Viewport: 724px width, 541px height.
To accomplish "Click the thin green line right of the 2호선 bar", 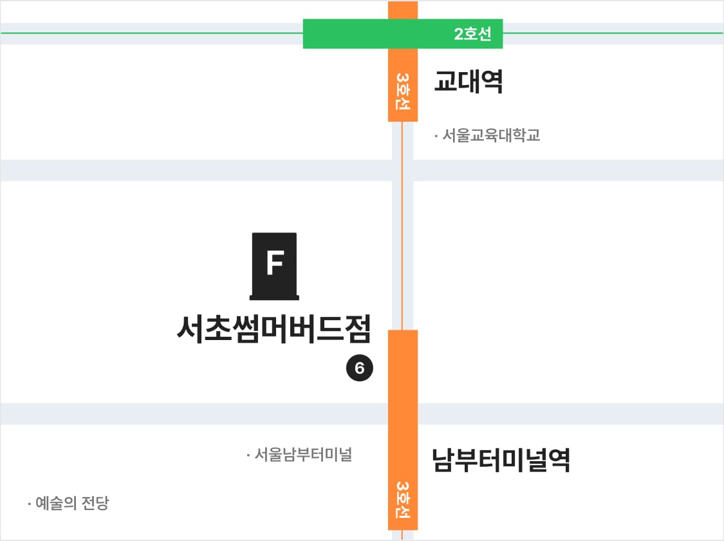I will tap(611, 33).
